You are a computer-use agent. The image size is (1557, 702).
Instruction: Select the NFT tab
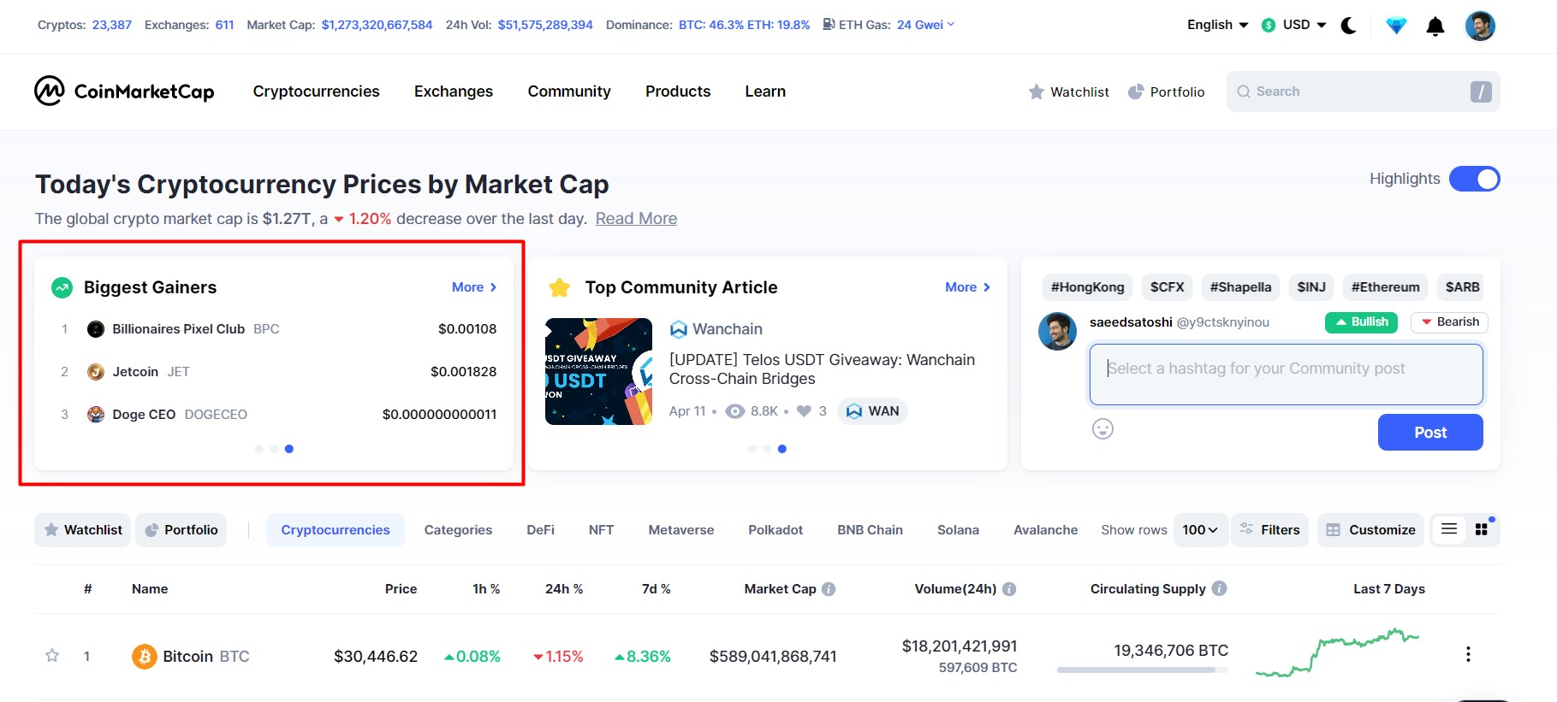601,530
